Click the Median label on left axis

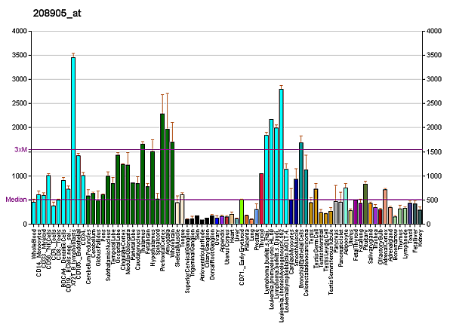17,200
